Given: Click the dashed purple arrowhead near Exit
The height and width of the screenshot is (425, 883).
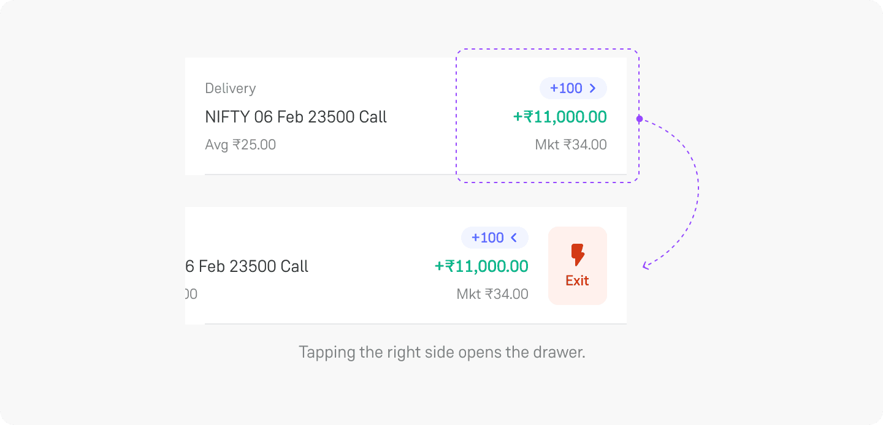Looking at the screenshot, I should [x=645, y=266].
